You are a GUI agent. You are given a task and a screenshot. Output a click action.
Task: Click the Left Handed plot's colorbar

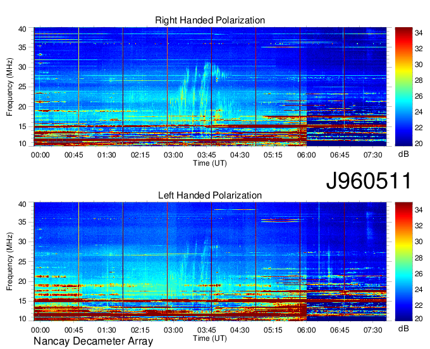coord(403,262)
